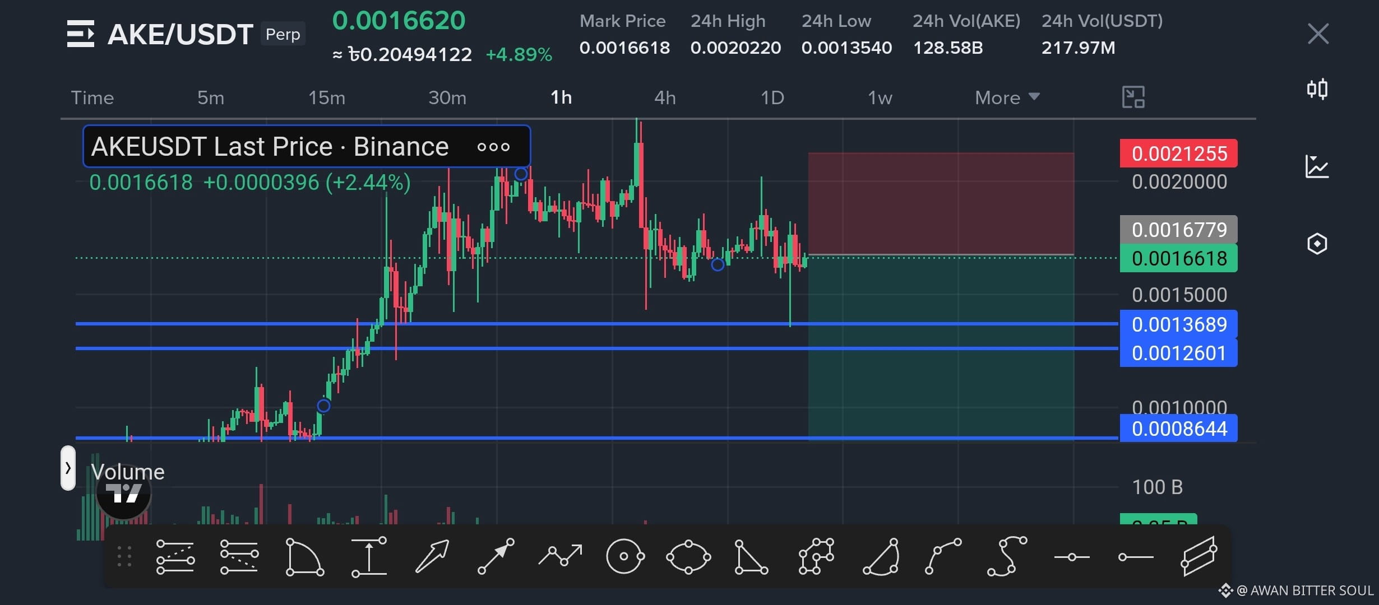Select the triangle drawing tool
Viewport: 1379px width, 605px height.
point(751,557)
